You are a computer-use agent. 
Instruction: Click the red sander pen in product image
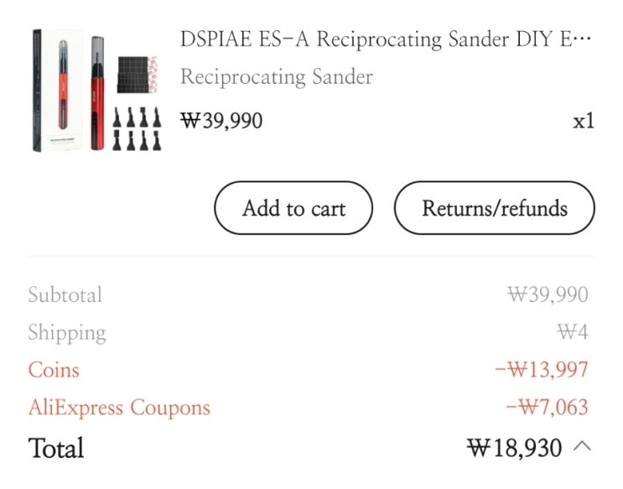click(x=98, y=93)
